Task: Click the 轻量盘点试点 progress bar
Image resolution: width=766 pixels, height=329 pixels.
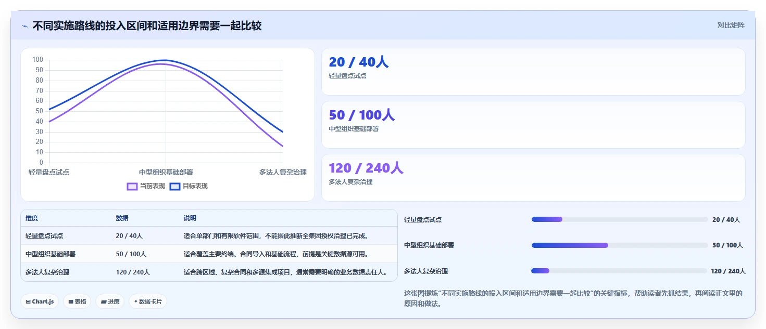Action: pyautogui.click(x=620, y=219)
